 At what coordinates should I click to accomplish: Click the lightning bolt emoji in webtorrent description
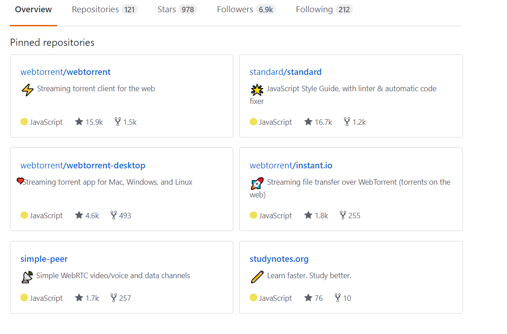(x=28, y=90)
